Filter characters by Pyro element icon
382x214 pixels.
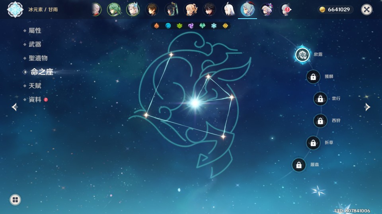click(157, 25)
